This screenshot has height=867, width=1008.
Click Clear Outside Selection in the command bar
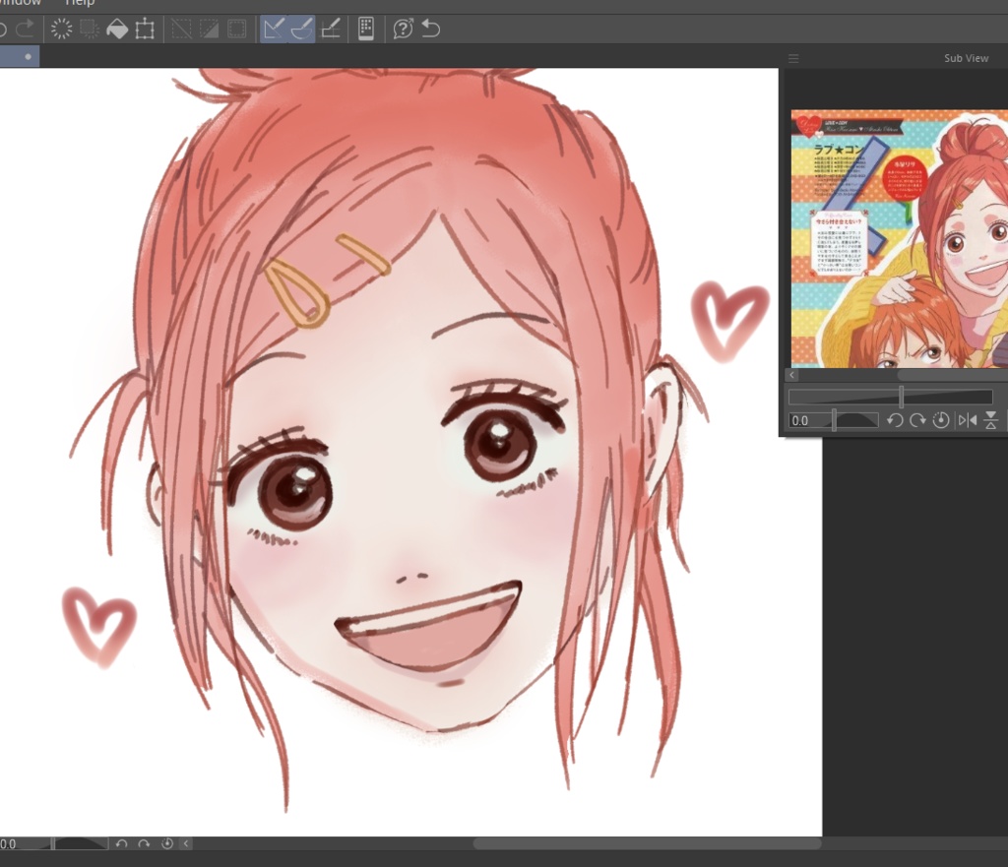click(x=89, y=29)
